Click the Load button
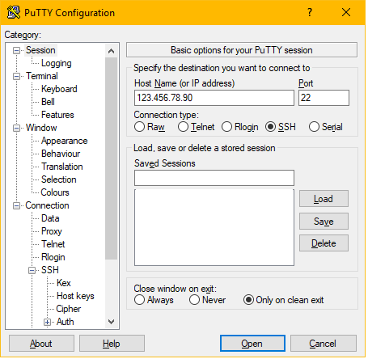The height and width of the screenshot is (359, 368). point(324,199)
